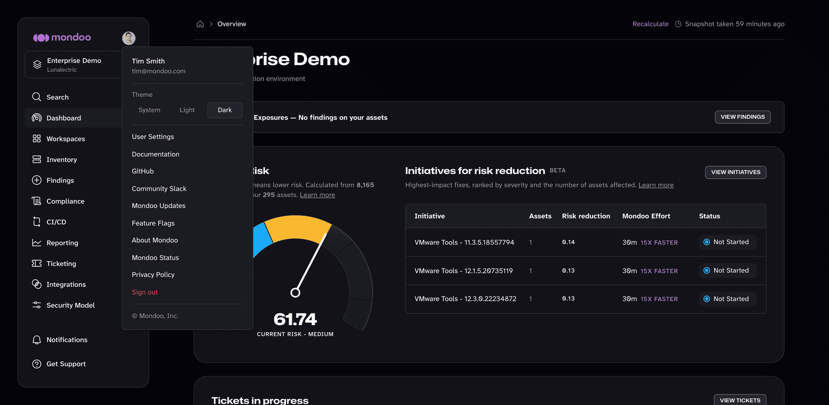Open User Settings from the menu
The height and width of the screenshot is (405, 829).
pos(153,137)
